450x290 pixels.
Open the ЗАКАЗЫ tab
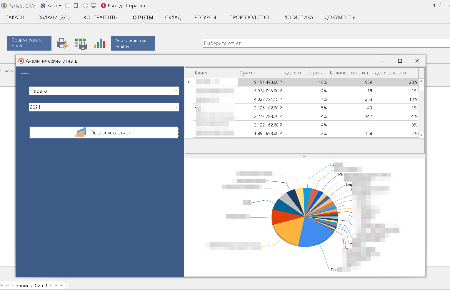click(x=15, y=17)
